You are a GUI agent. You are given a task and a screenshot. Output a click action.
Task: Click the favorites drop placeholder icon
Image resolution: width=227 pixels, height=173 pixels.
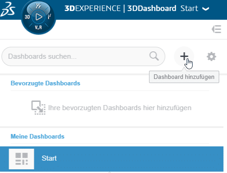[39, 107]
